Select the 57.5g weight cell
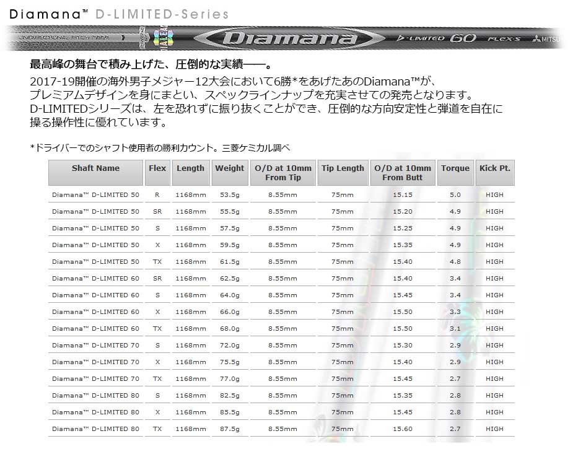 229,229
